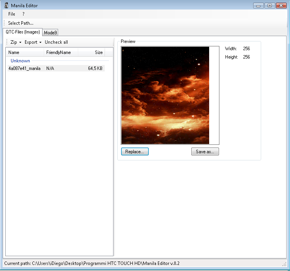Expand the Export dropdown

tap(33, 42)
